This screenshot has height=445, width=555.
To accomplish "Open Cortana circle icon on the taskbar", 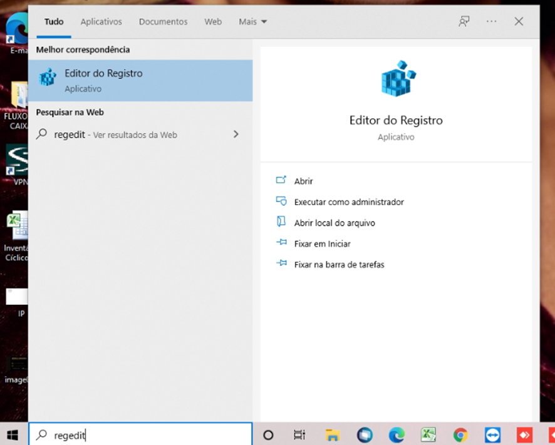I will 268,435.
